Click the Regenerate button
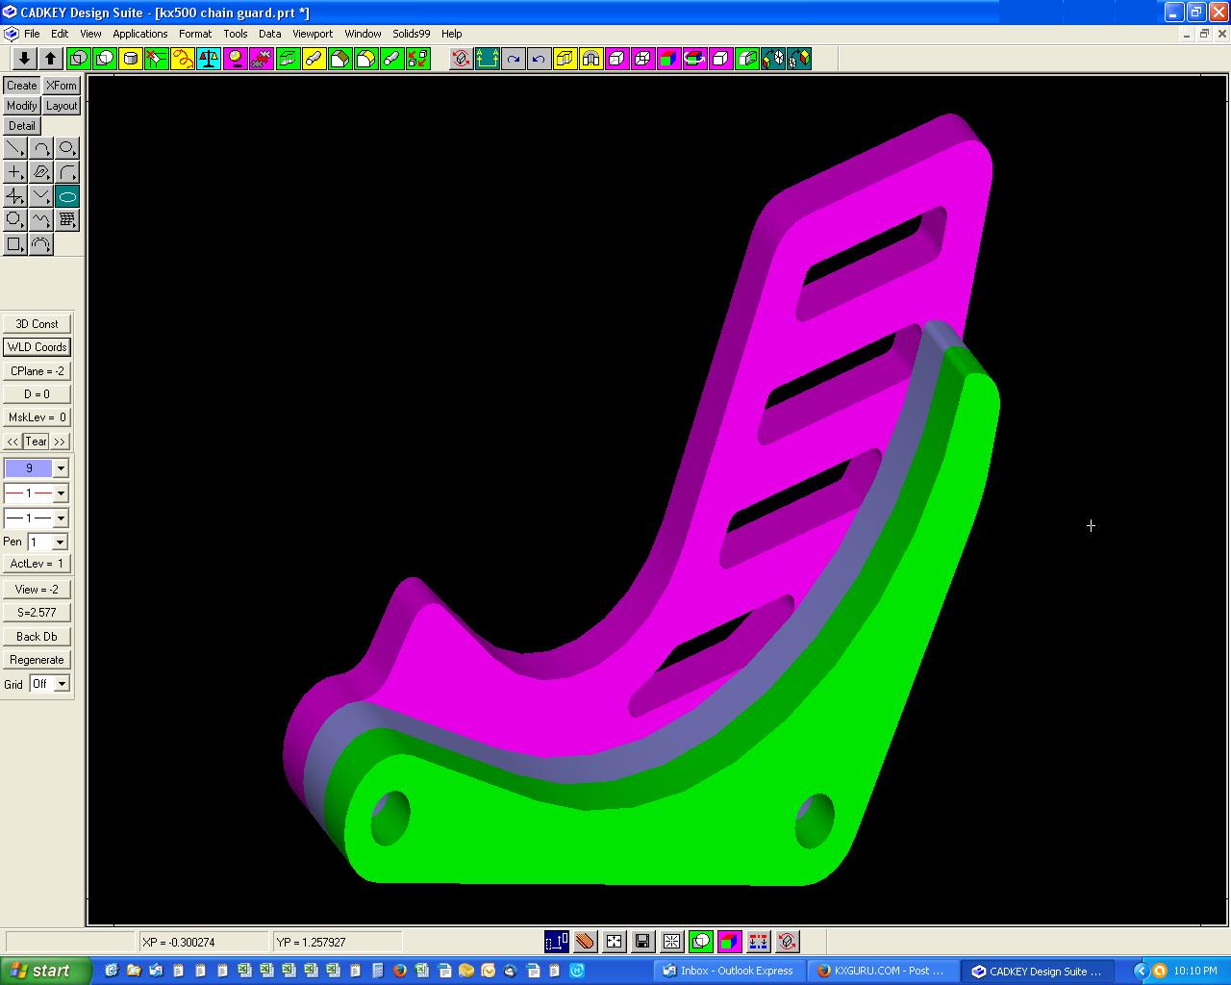 click(x=37, y=660)
